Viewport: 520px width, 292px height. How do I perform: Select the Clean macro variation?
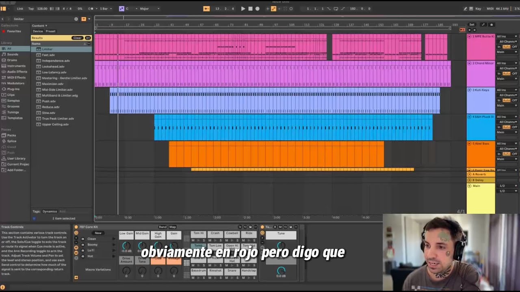(92, 239)
